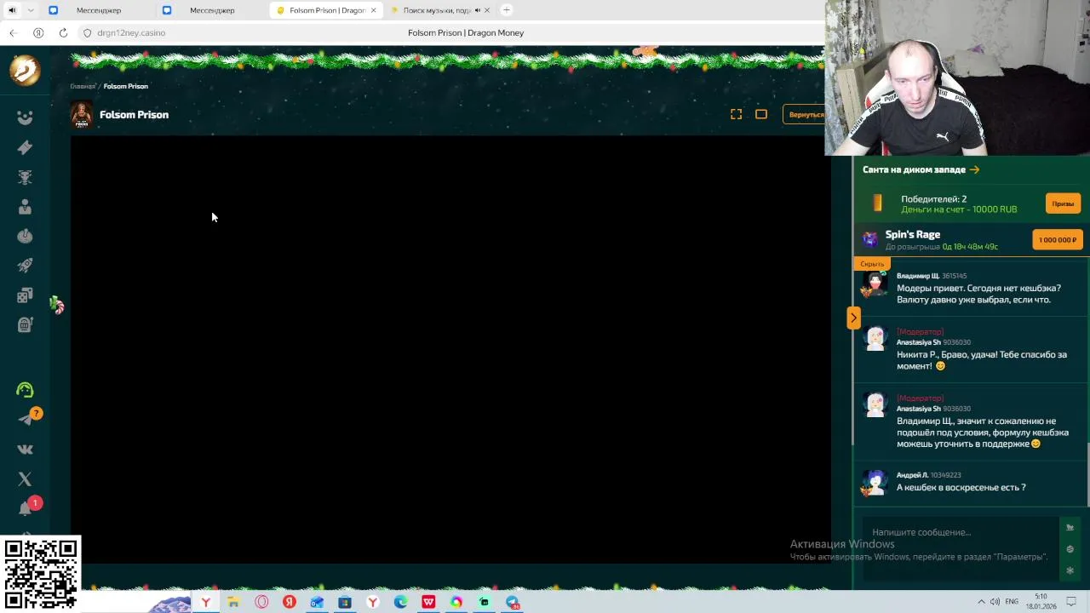Image resolution: width=1090 pixels, height=613 pixels.
Task: Toggle browser sound speaker icon
Action: [12, 10]
